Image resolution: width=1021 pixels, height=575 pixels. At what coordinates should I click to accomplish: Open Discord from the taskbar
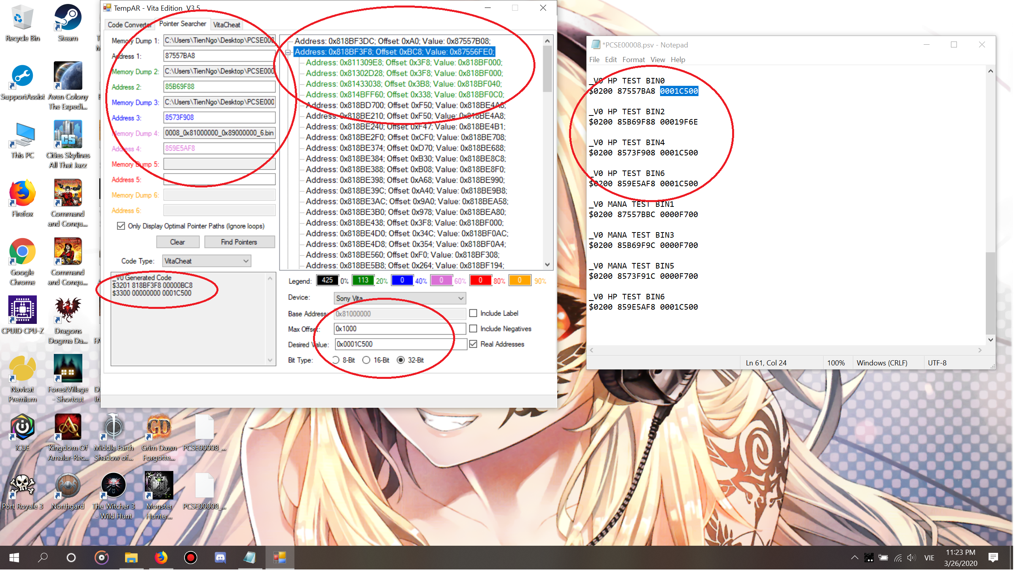point(220,558)
